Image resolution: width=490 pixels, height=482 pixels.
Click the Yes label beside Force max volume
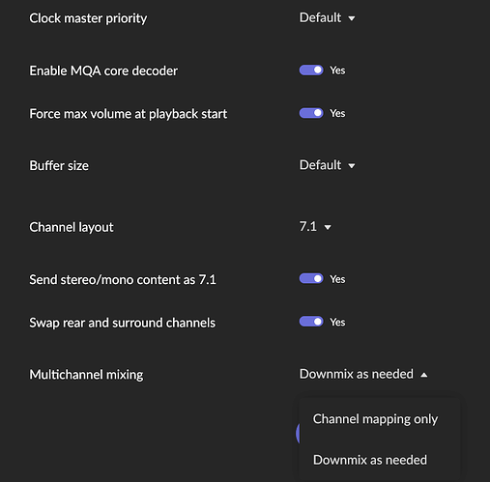tap(337, 113)
